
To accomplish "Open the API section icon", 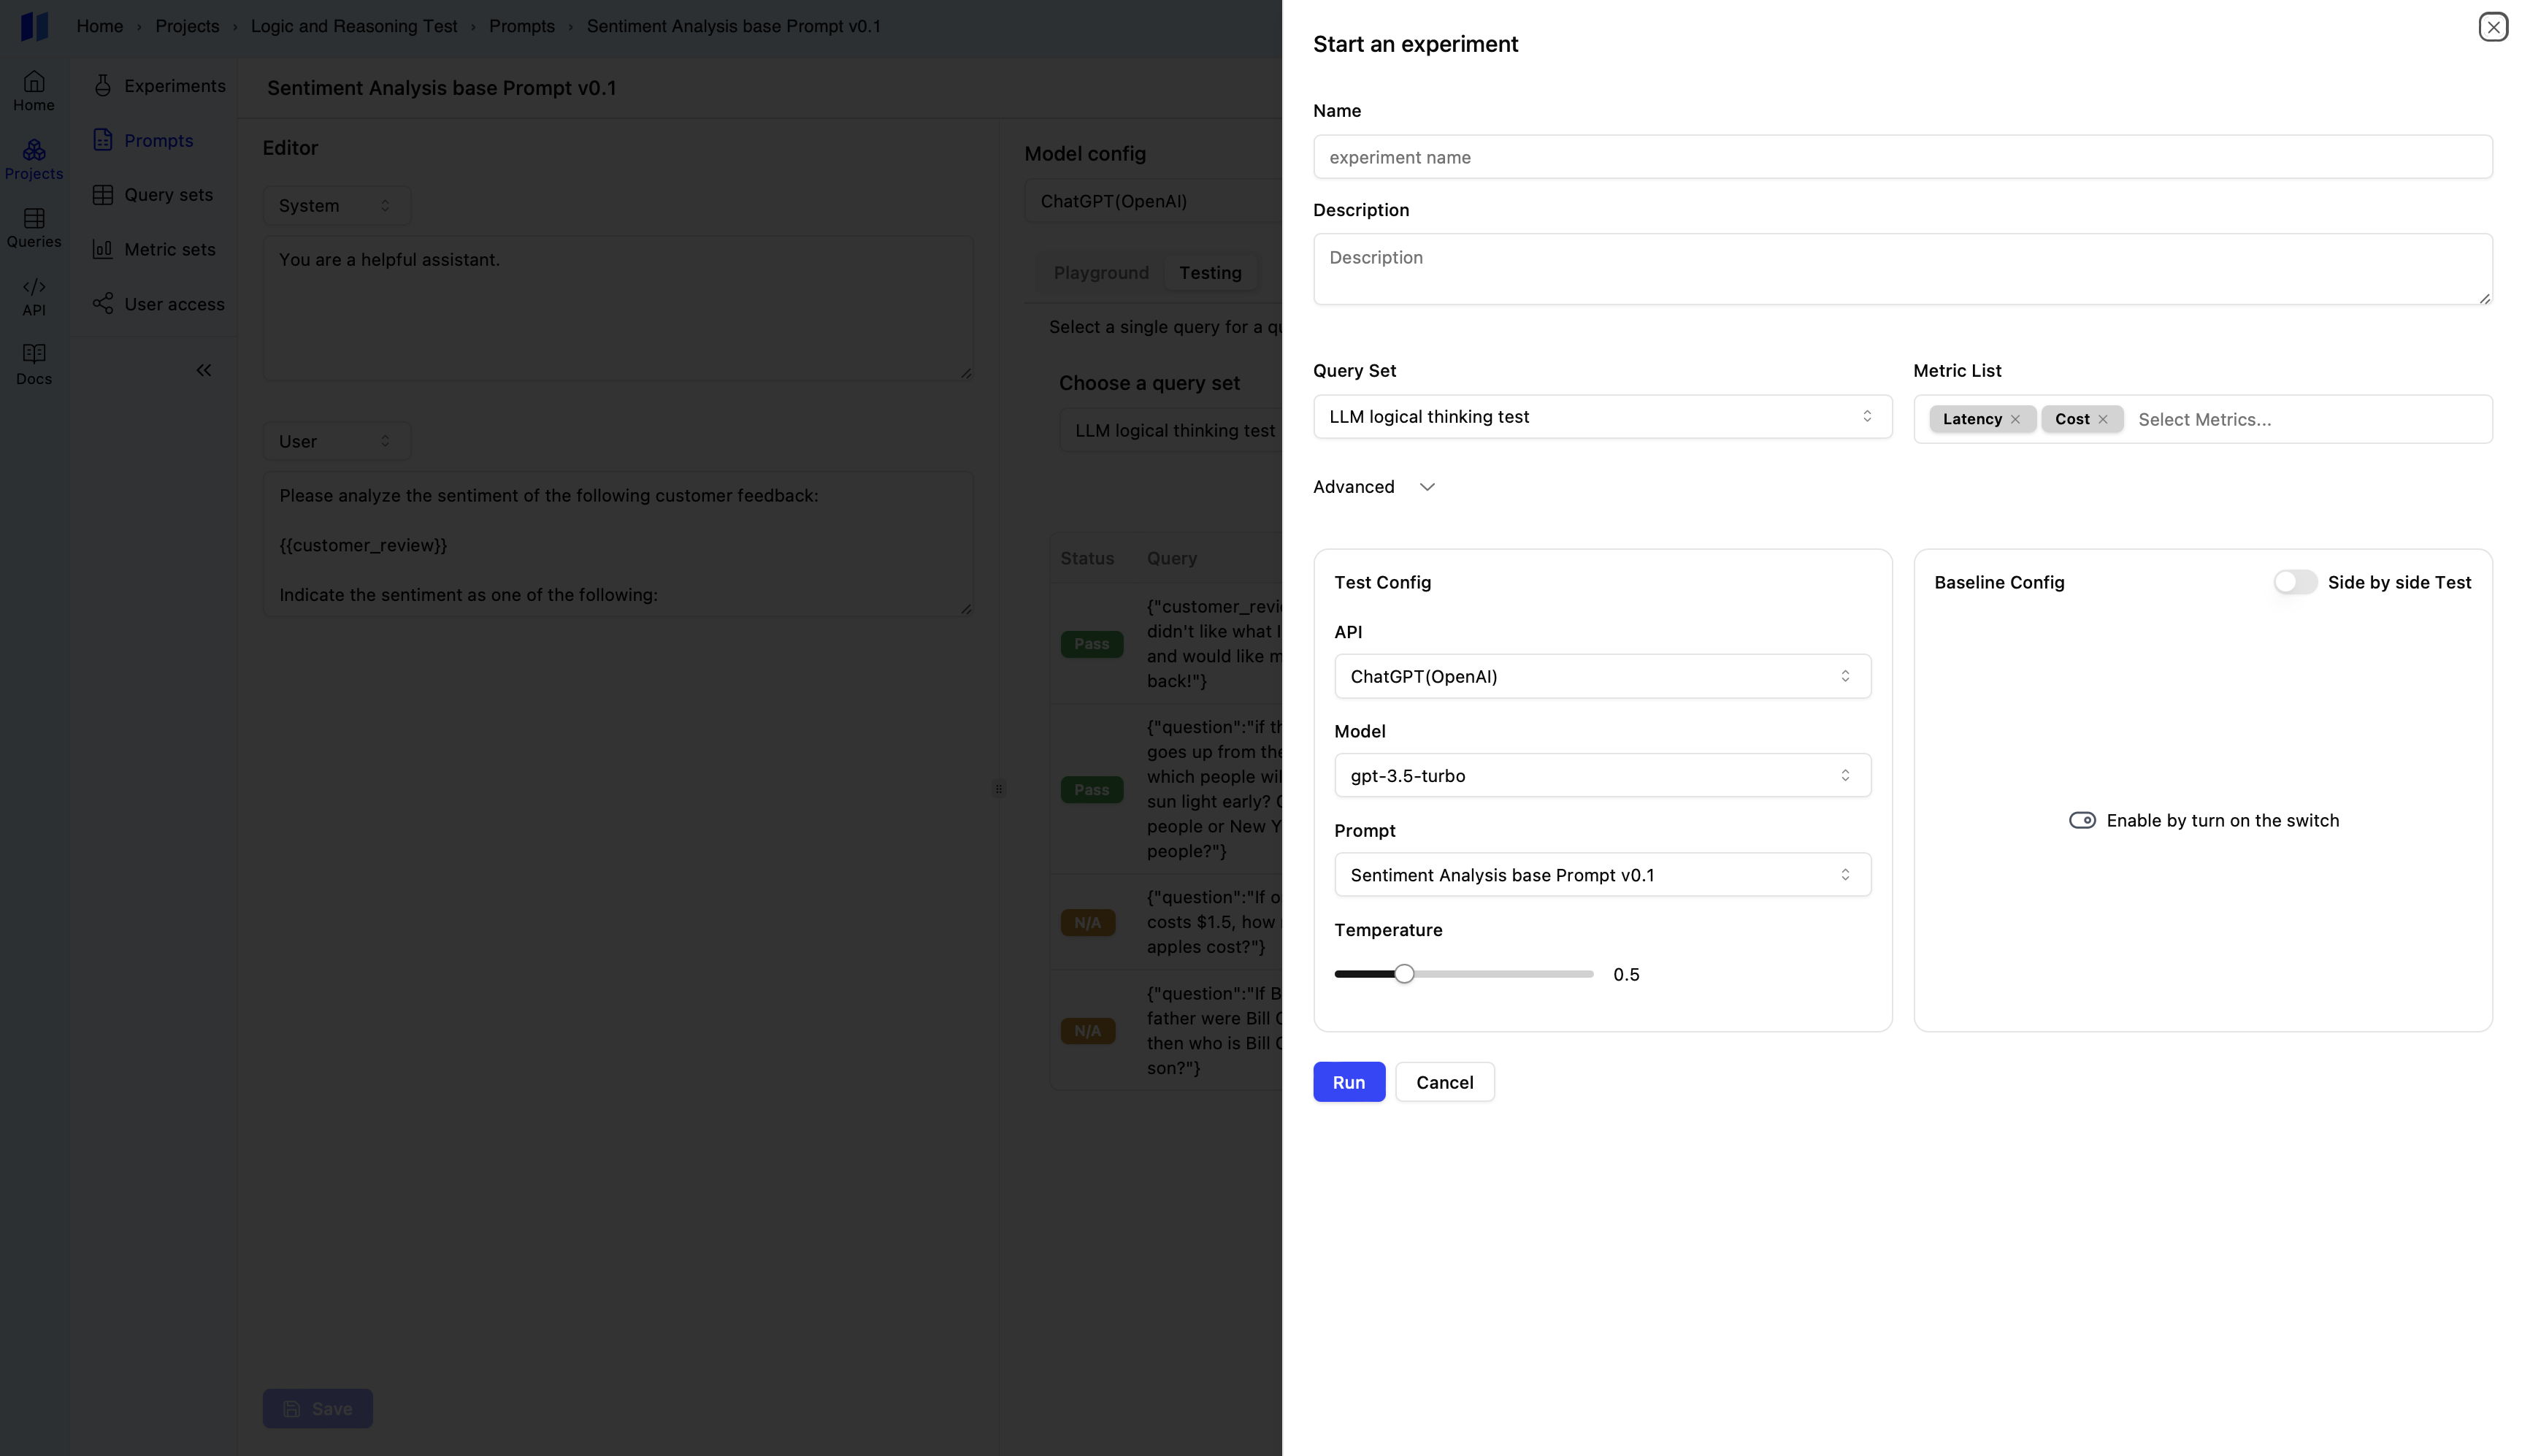I will pyautogui.click(x=34, y=287).
